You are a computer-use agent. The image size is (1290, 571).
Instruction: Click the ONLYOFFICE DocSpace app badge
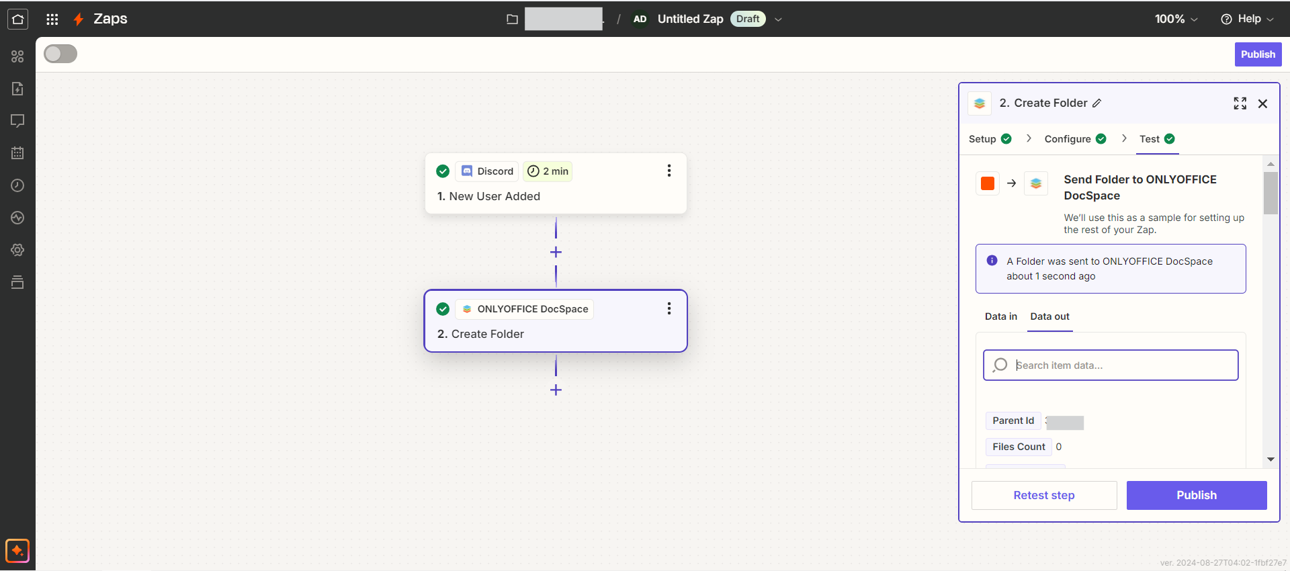(525, 309)
